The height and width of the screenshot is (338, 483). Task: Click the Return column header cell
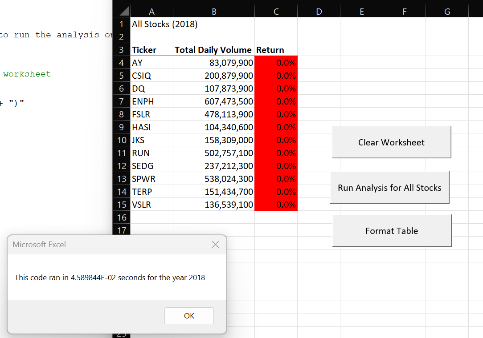(275, 50)
